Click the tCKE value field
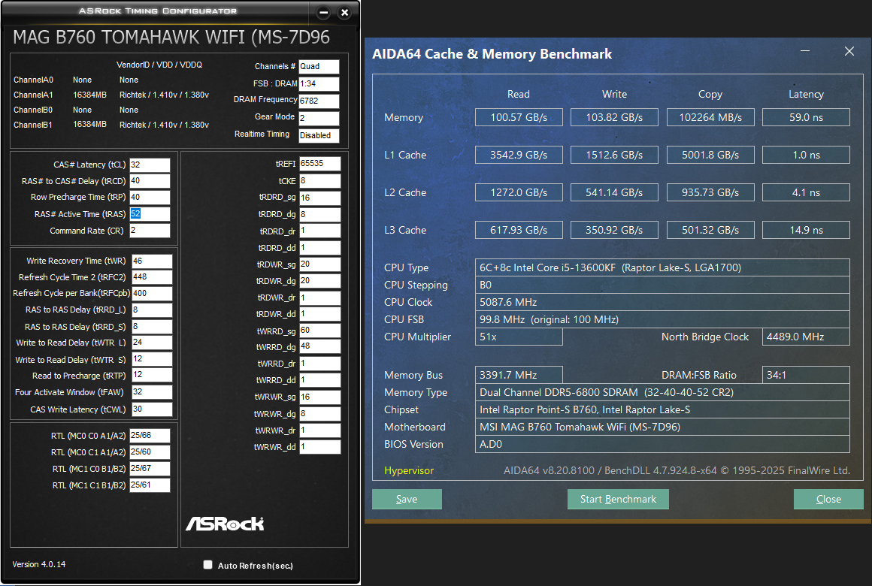 point(319,181)
